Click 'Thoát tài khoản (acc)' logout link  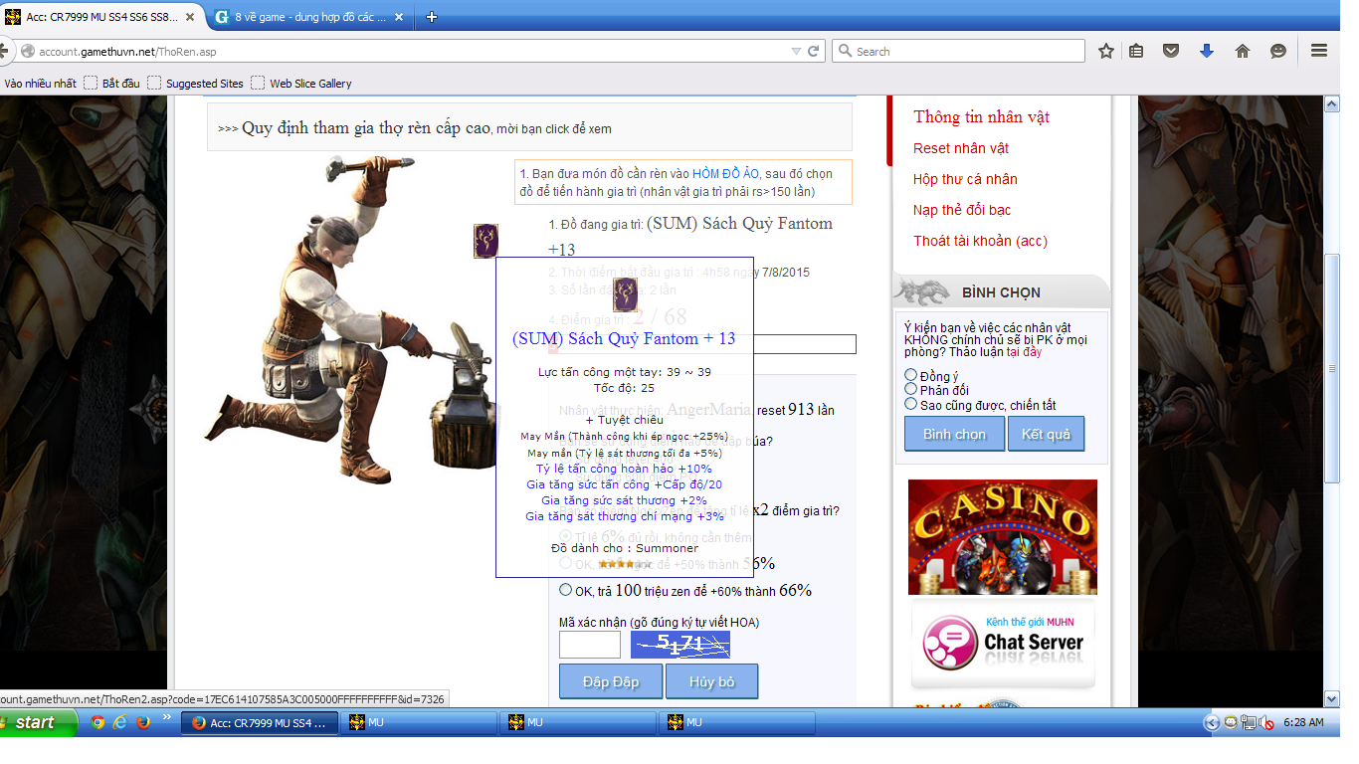(x=980, y=241)
